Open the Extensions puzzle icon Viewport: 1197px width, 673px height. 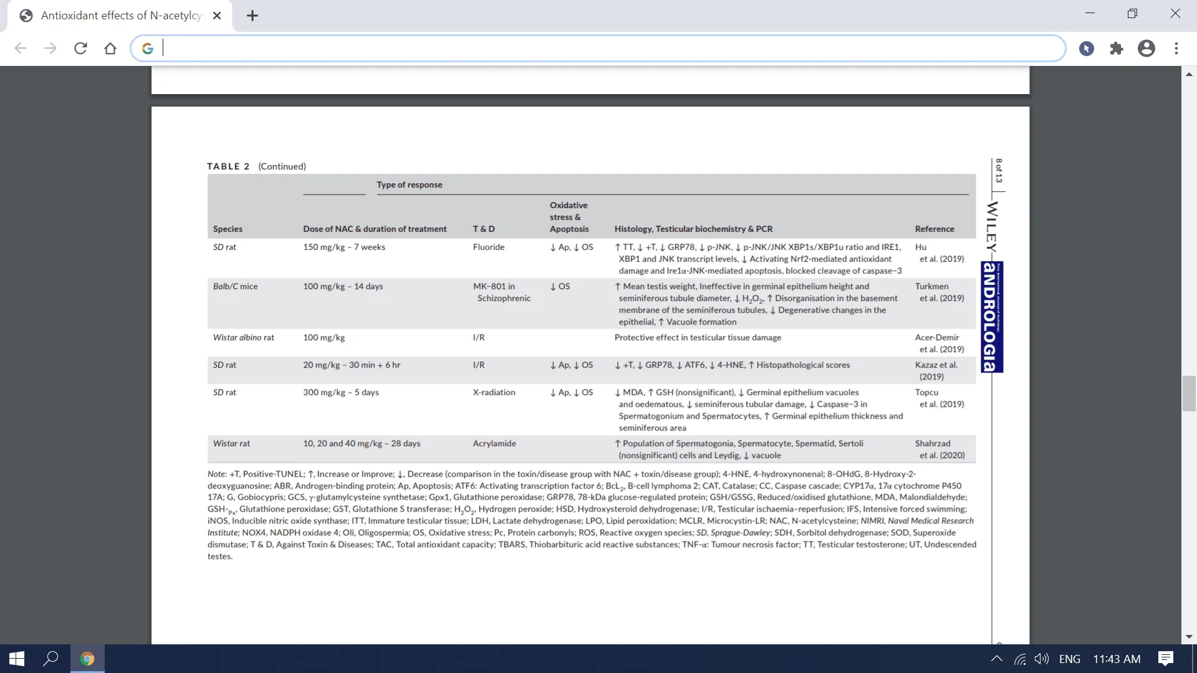1117,49
